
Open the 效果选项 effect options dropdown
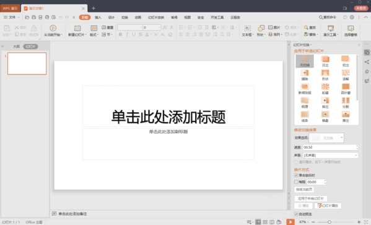click(x=326, y=138)
